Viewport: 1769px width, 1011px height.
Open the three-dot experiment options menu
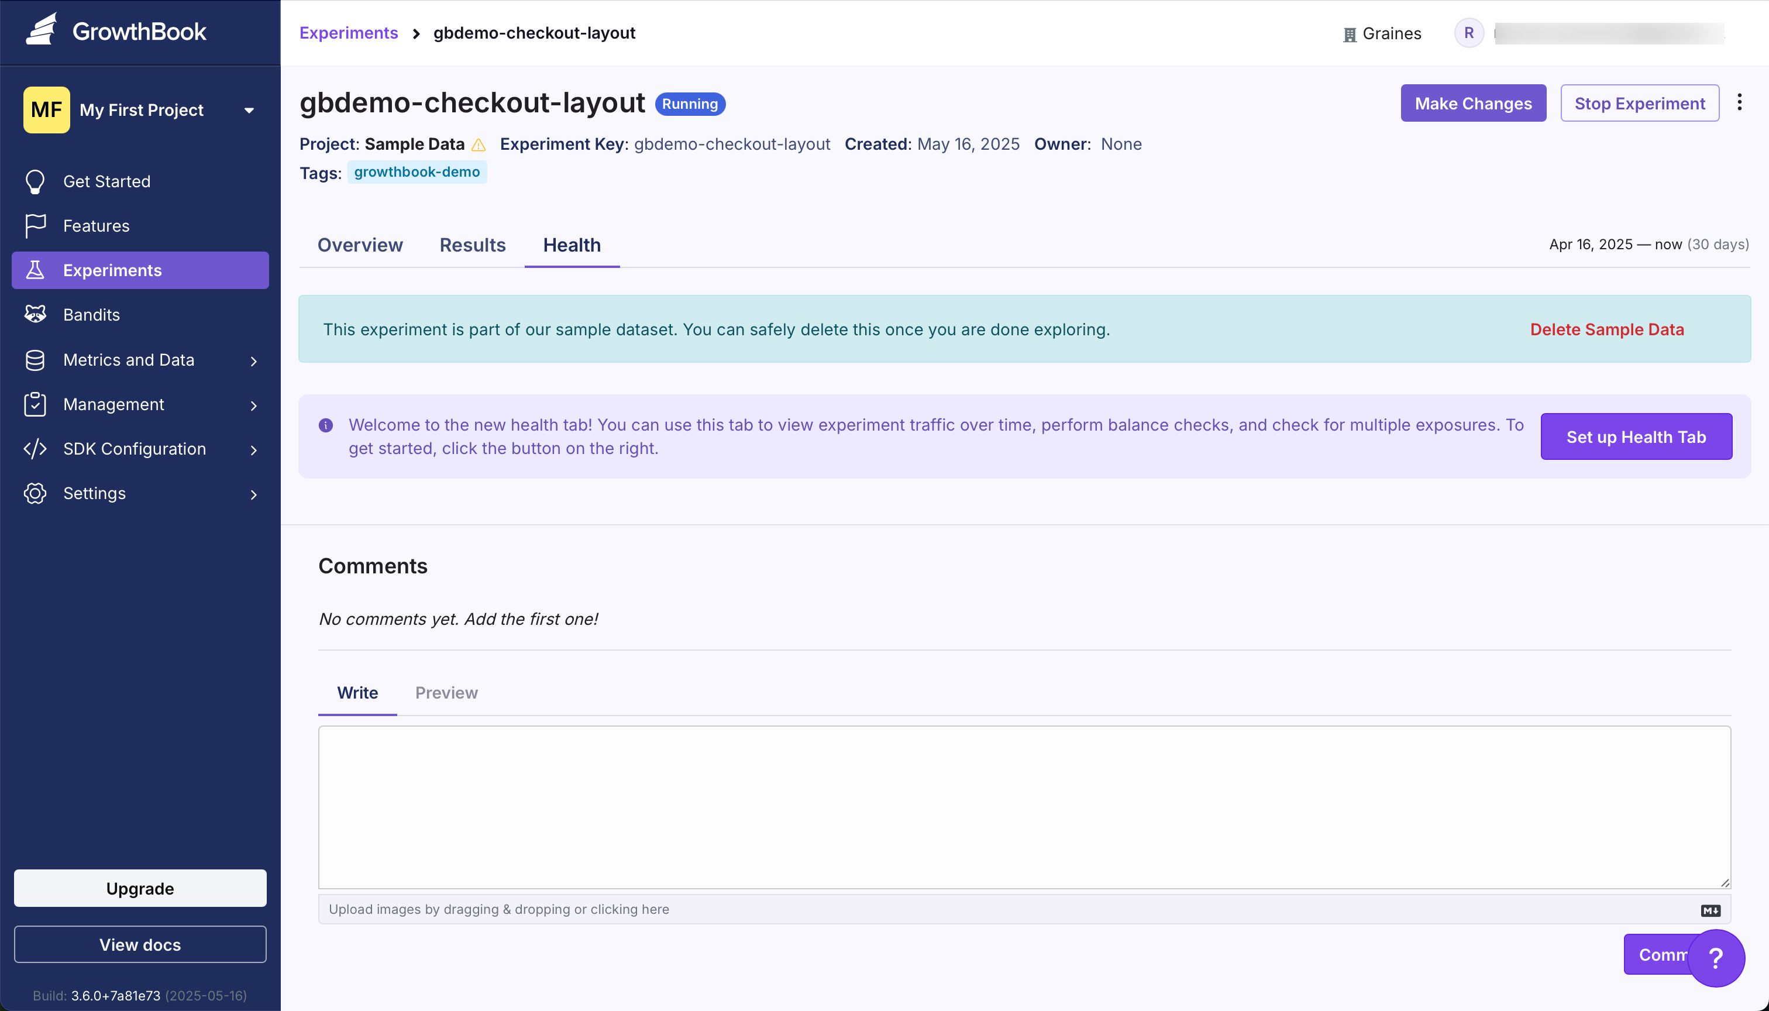coord(1739,103)
